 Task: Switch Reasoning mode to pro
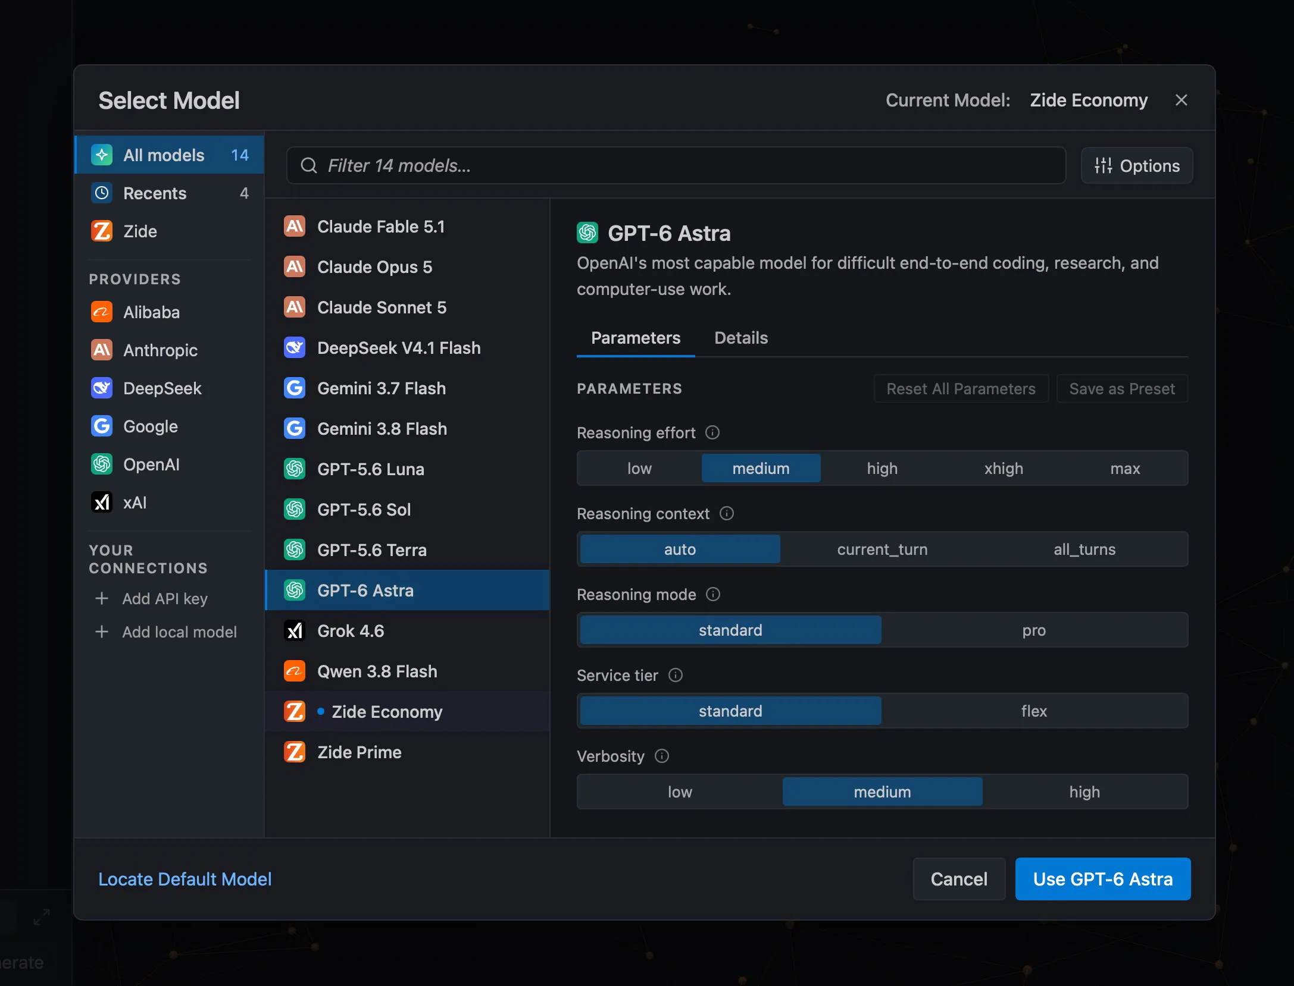click(1034, 630)
